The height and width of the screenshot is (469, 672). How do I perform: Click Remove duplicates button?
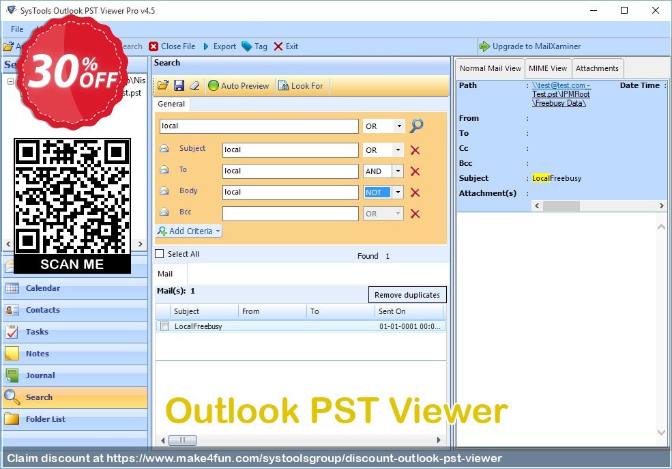pyautogui.click(x=407, y=295)
